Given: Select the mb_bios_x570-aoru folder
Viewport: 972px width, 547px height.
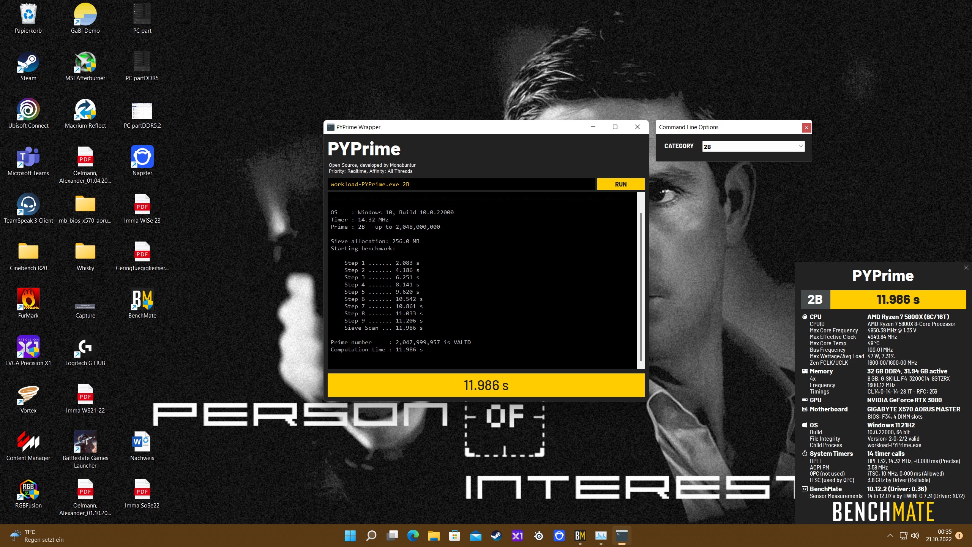Looking at the screenshot, I should pos(85,208).
